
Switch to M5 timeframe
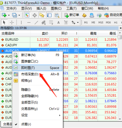tap(93, 22)
